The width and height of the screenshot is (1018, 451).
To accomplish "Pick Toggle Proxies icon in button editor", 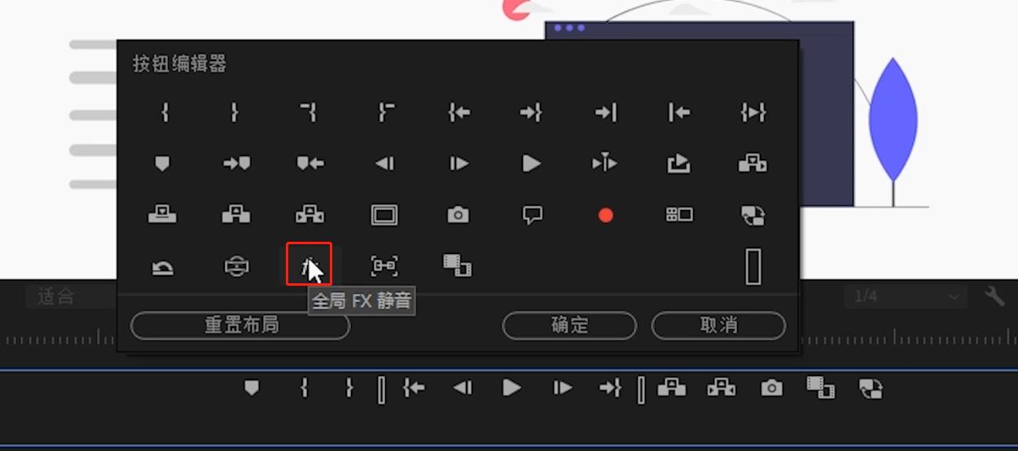I will tap(753, 215).
